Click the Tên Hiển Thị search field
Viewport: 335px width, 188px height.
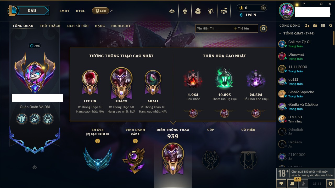pos(214,28)
